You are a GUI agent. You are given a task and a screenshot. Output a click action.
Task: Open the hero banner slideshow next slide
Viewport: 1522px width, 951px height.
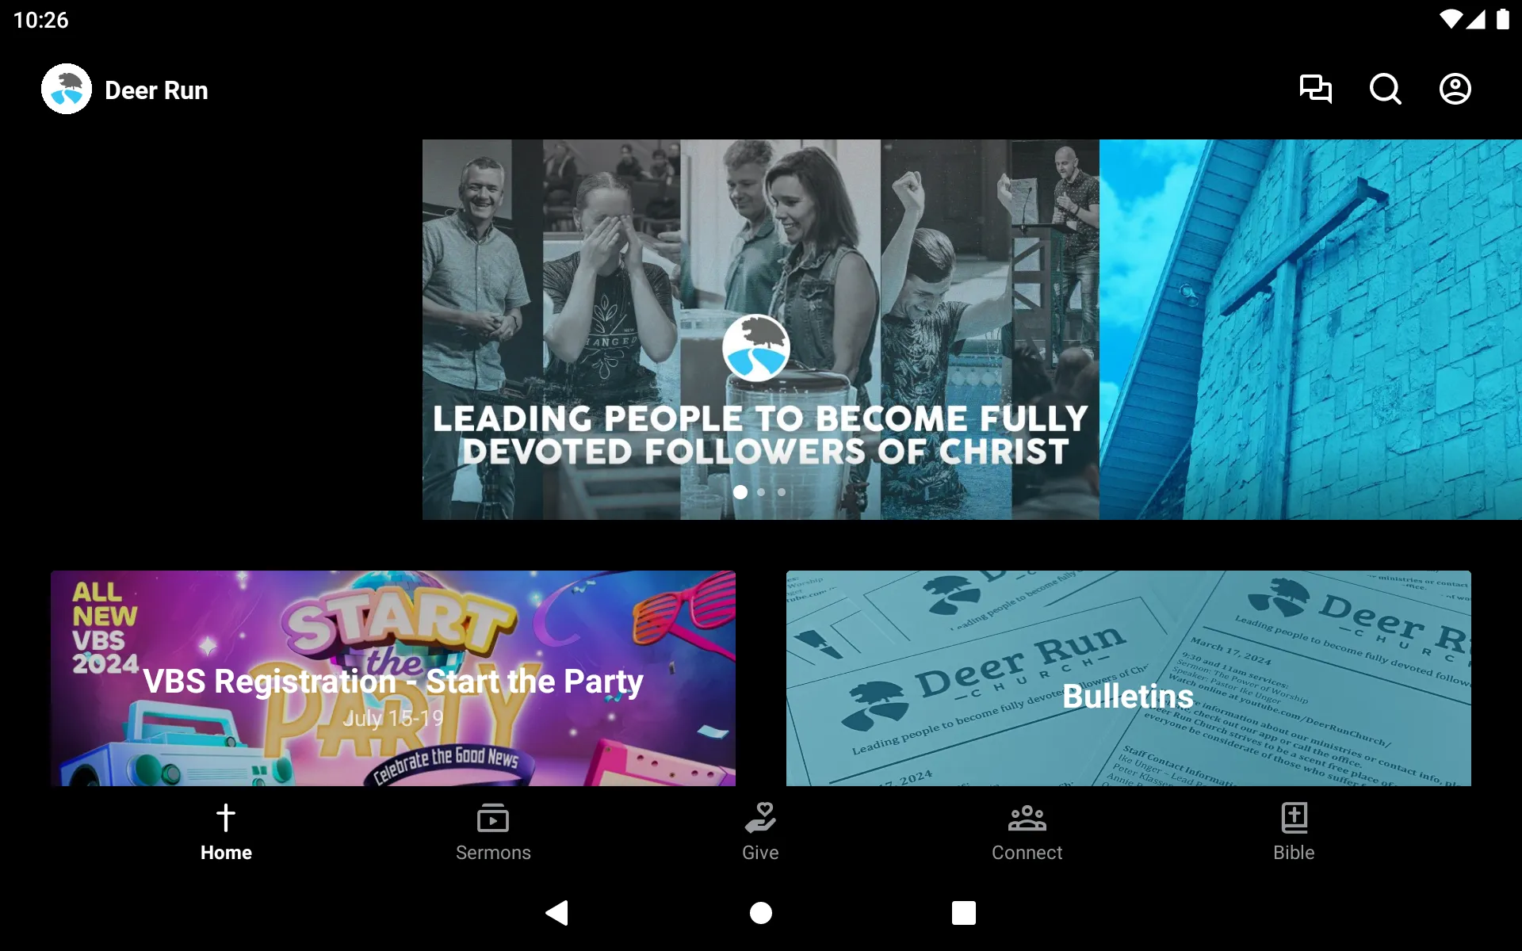point(759,492)
